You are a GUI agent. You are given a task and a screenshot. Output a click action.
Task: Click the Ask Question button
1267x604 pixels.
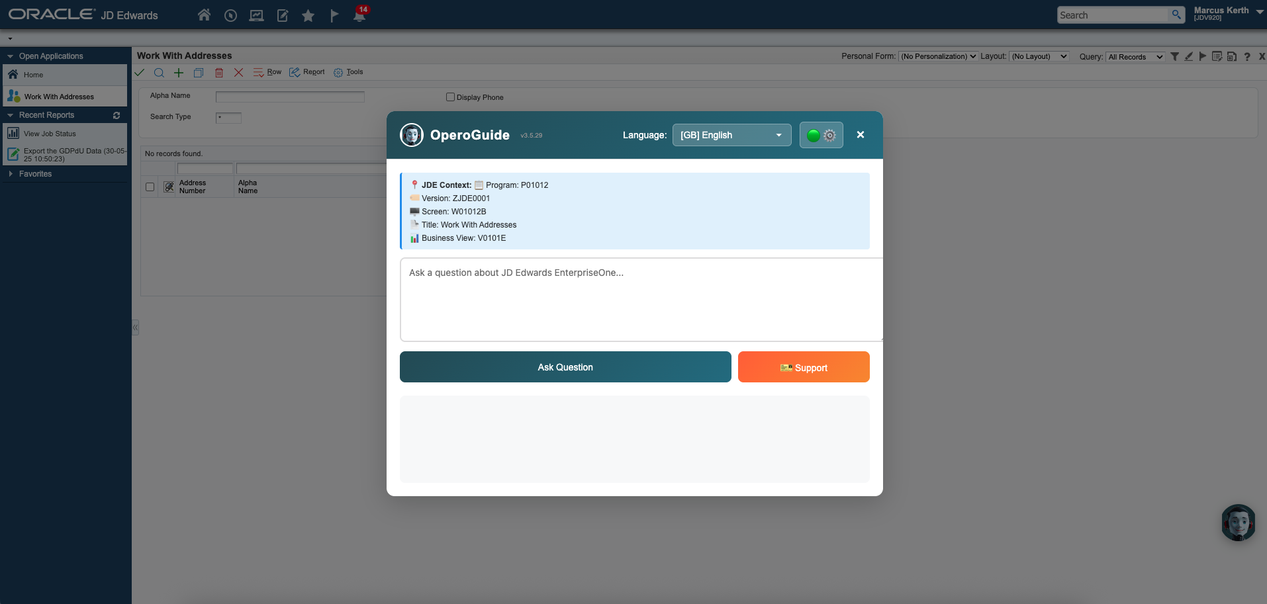pyautogui.click(x=565, y=367)
